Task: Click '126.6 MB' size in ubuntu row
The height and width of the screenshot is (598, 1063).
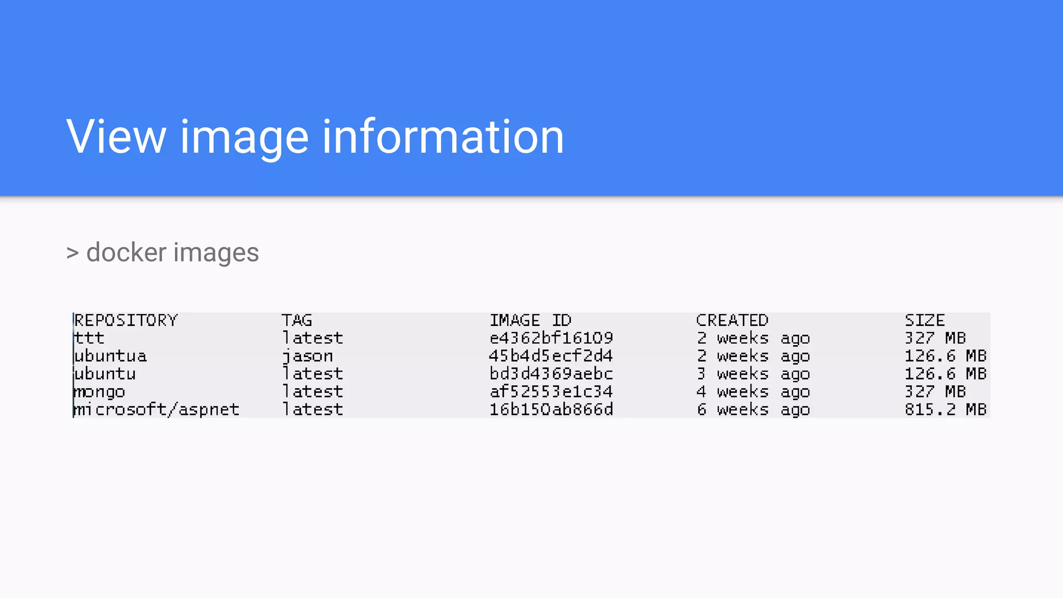Action: (x=946, y=374)
